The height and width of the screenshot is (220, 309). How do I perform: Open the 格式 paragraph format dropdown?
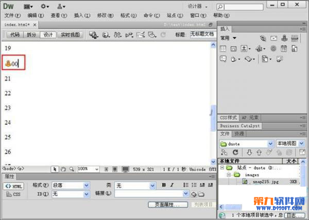[71, 185]
